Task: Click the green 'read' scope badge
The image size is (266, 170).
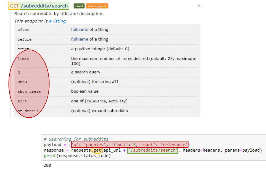Action: click(79, 6)
